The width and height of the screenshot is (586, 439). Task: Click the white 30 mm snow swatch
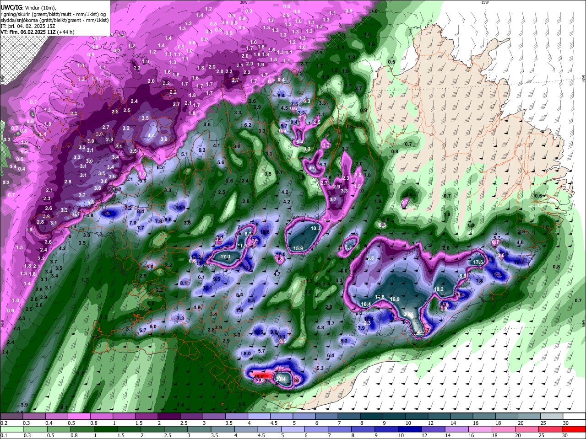click(x=573, y=417)
